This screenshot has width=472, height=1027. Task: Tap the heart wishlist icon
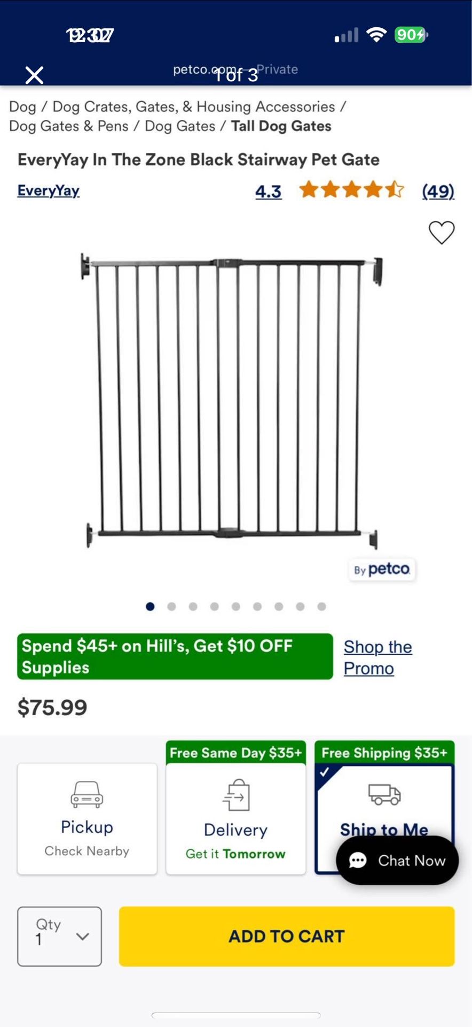(x=442, y=233)
